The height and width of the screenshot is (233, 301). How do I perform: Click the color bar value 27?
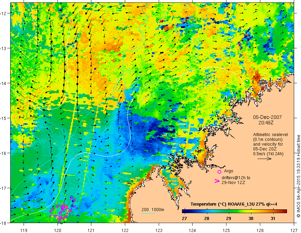click(184, 219)
